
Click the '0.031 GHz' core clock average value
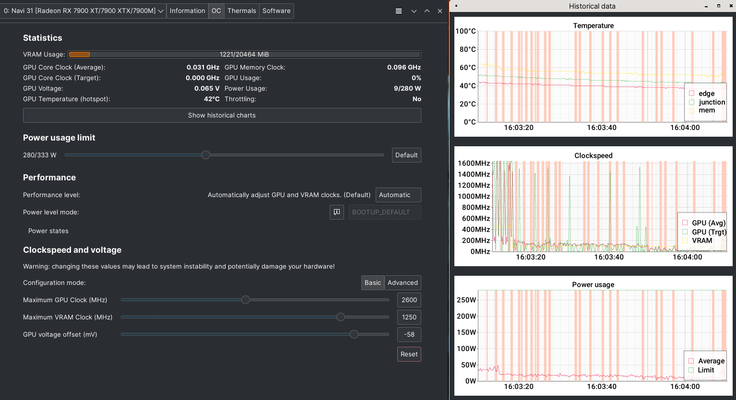(203, 67)
